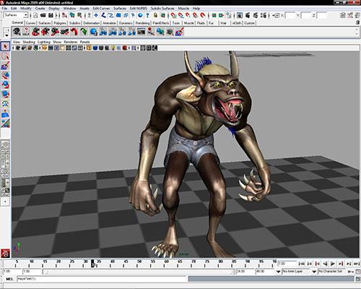Image resolution: width=361 pixels, height=289 pixels.
Task: Play the animation forwards
Action: pyautogui.click(x=333, y=264)
